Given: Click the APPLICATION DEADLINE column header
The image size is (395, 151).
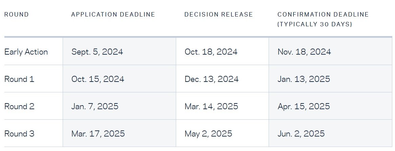Looking at the screenshot, I should 113,14.
